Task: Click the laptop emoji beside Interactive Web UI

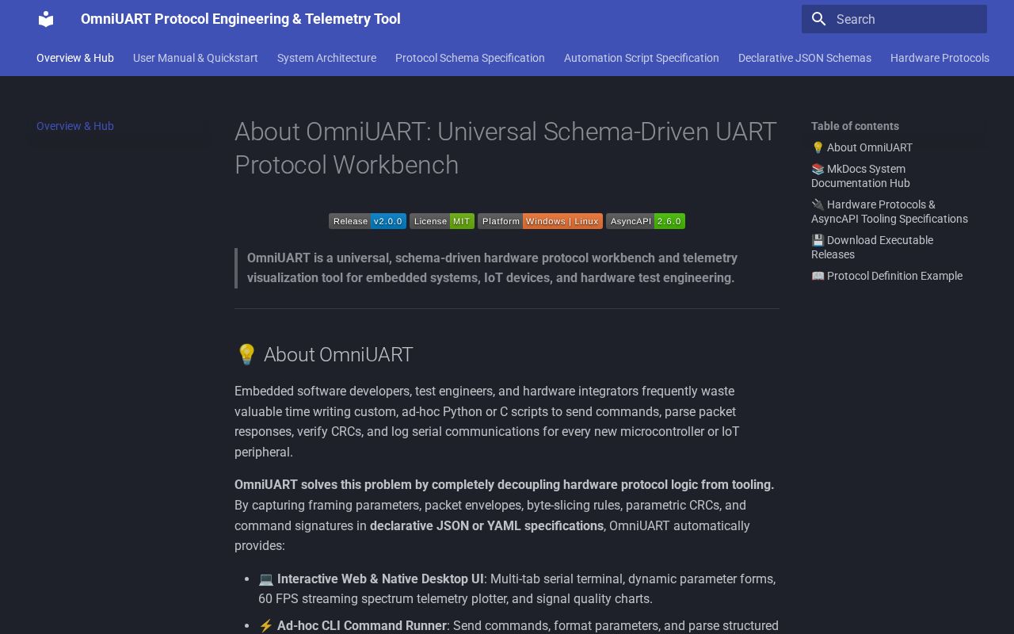Action: (x=266, y=579)
